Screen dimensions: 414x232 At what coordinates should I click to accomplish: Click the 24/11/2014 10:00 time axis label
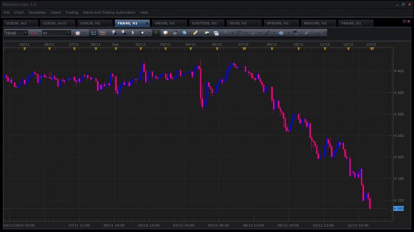coord(19,225)
